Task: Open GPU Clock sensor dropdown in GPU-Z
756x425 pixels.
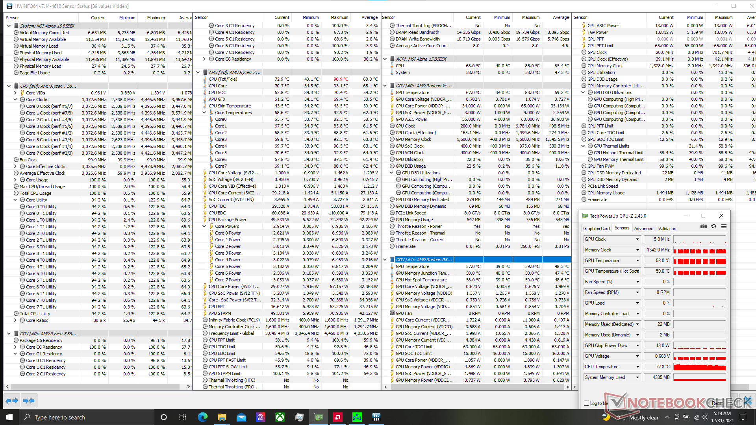Action: [637, 239]
